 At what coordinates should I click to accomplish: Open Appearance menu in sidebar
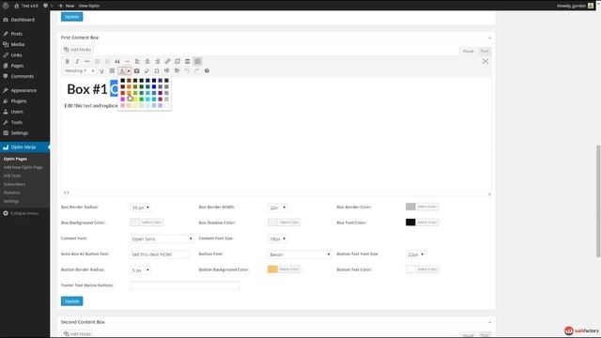click(x=24, y=90)
